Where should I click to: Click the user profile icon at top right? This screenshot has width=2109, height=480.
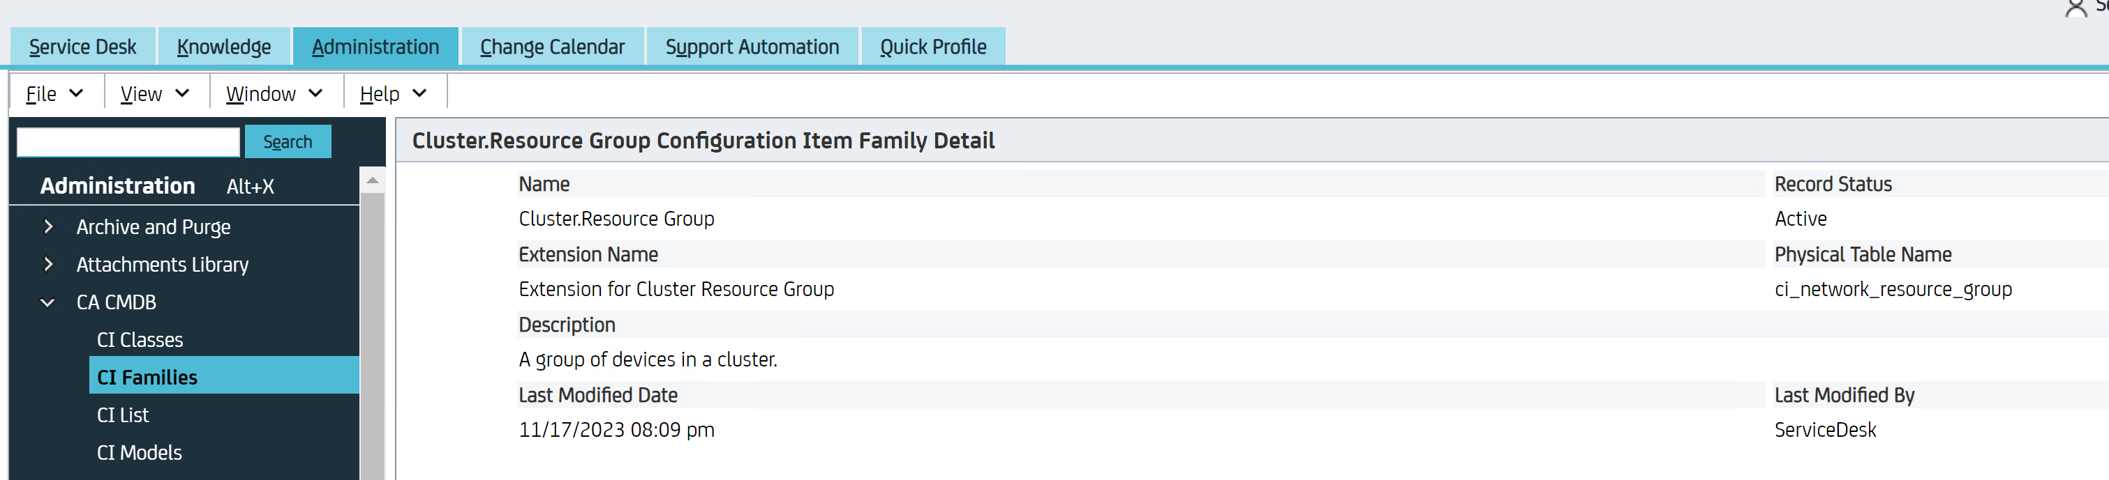(x=2076, y=10)
